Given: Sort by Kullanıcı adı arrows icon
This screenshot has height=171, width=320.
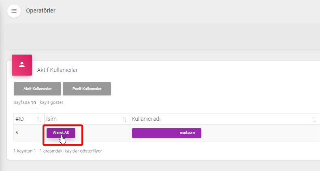Looking at the screenshot, I should pos(314,120).
